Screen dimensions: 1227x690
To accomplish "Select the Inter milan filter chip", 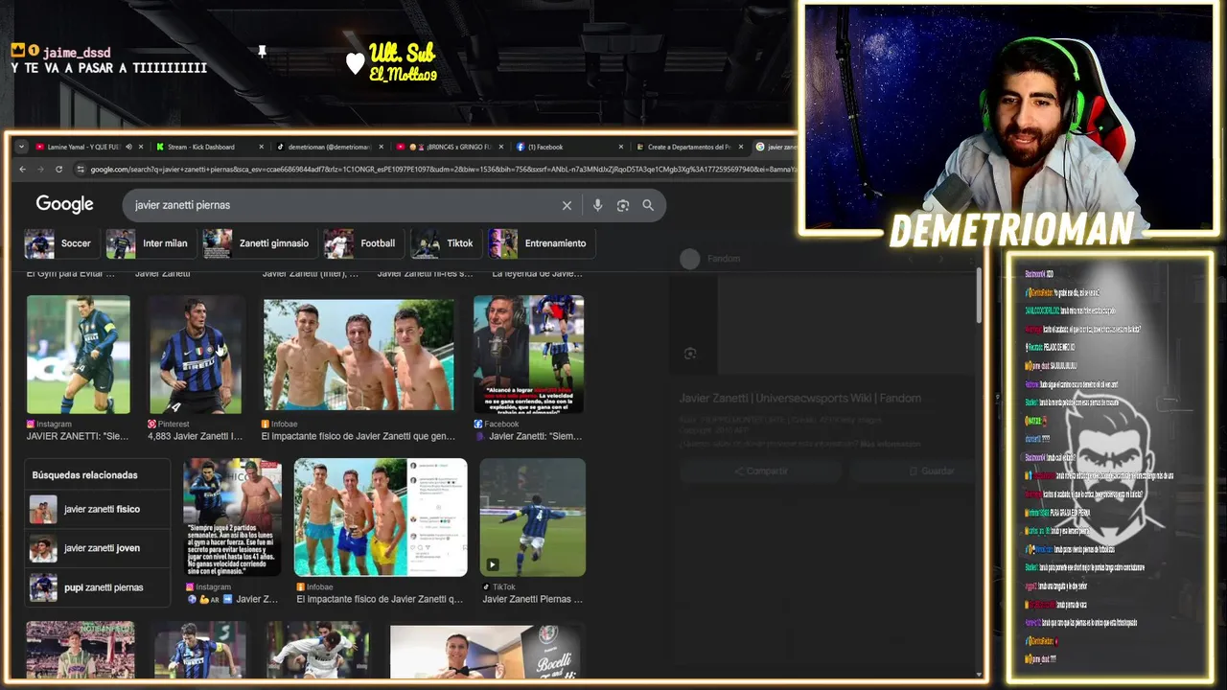I will pos(150,243).
